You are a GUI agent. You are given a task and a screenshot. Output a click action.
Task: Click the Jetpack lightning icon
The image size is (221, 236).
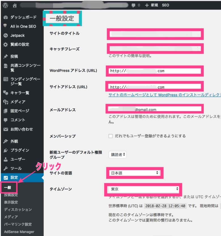click(x=6, y=35)
